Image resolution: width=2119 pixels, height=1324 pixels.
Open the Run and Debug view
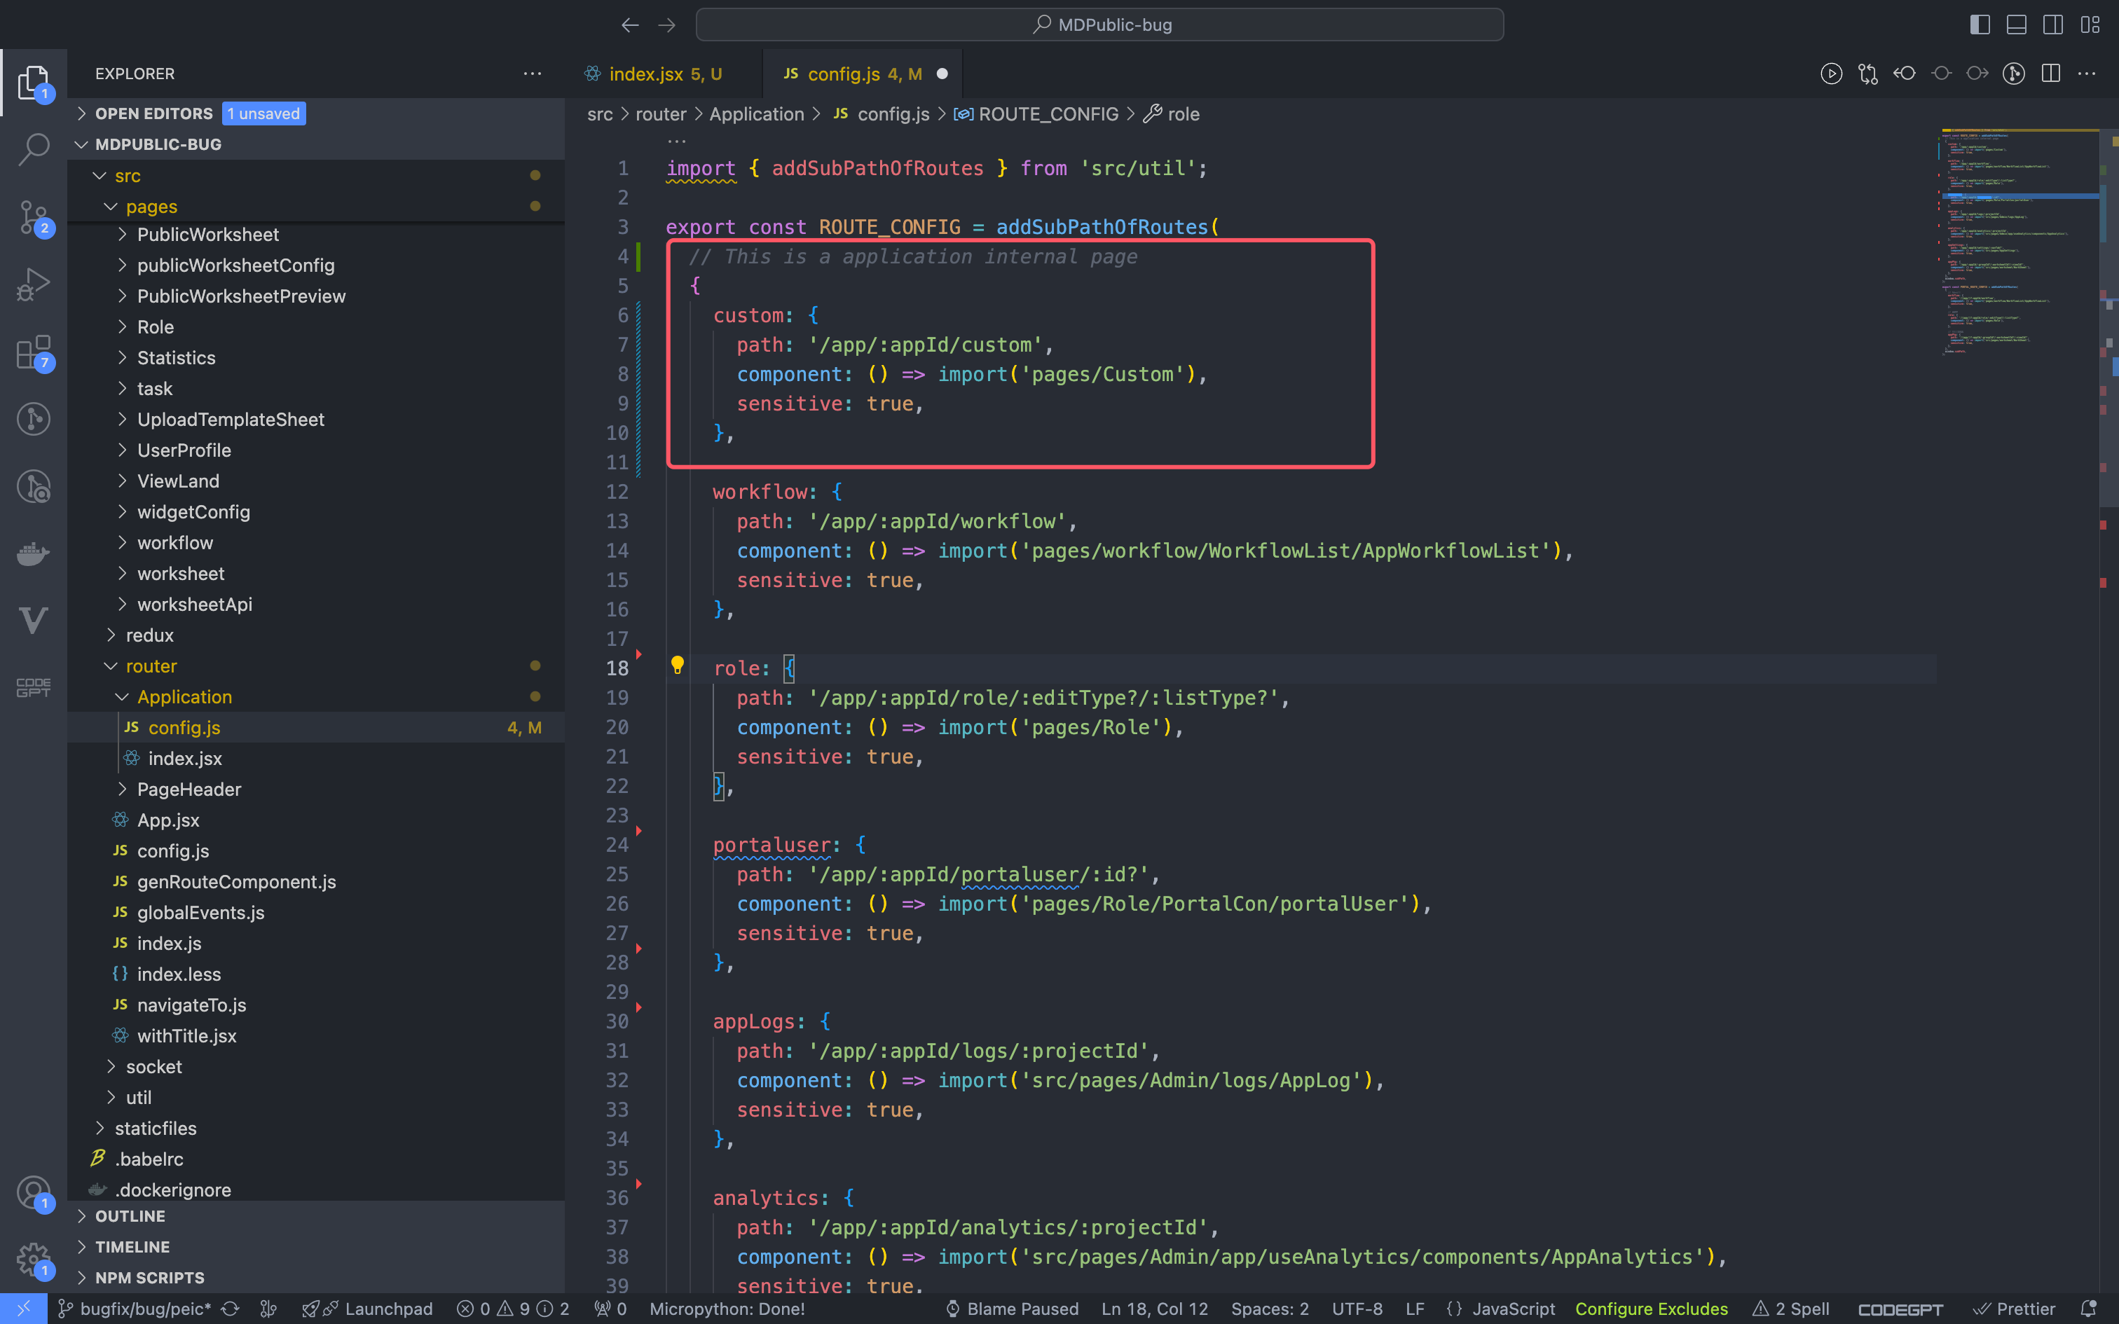(x=33, y=284)
